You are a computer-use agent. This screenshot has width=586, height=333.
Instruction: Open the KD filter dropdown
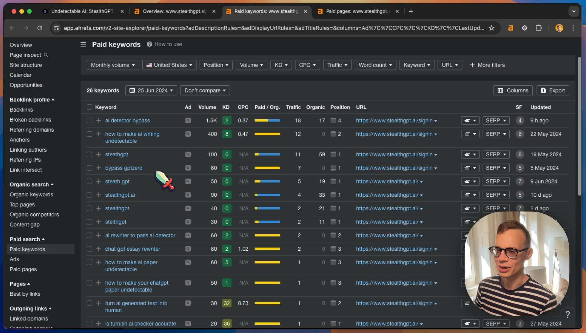[x=281, y=65]
